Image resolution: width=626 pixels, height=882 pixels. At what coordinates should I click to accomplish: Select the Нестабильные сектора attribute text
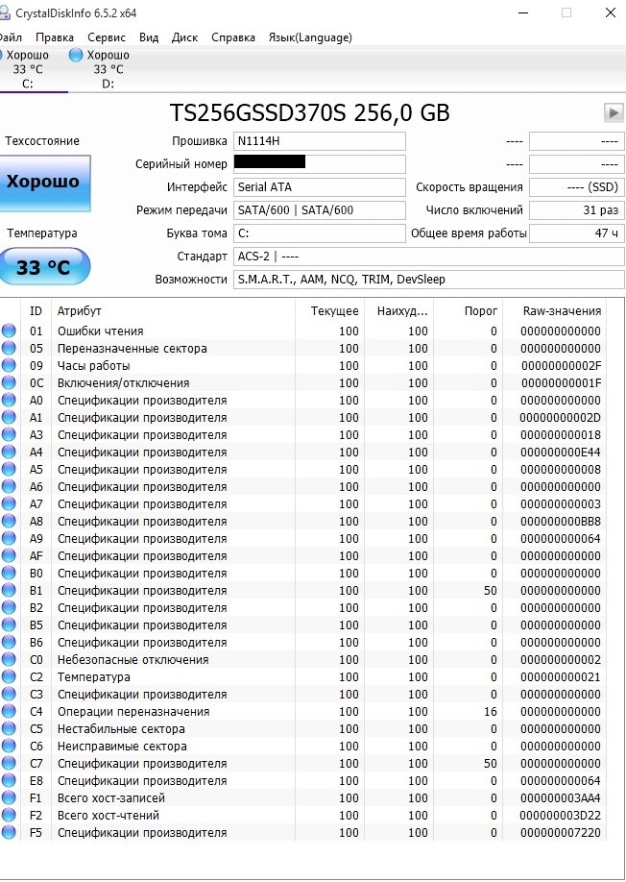point(121,729)
